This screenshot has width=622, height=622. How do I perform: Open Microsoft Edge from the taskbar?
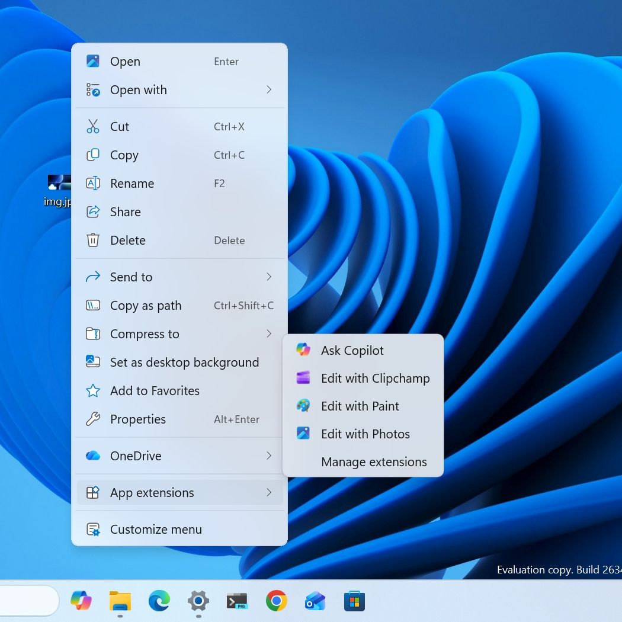pyautogui.click(x=159, y=601)
